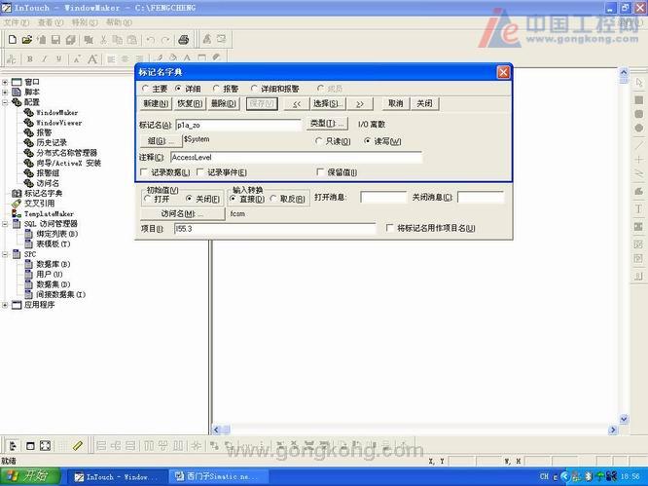Click the Save (floppy) toolbar icon

click(55, 39)
